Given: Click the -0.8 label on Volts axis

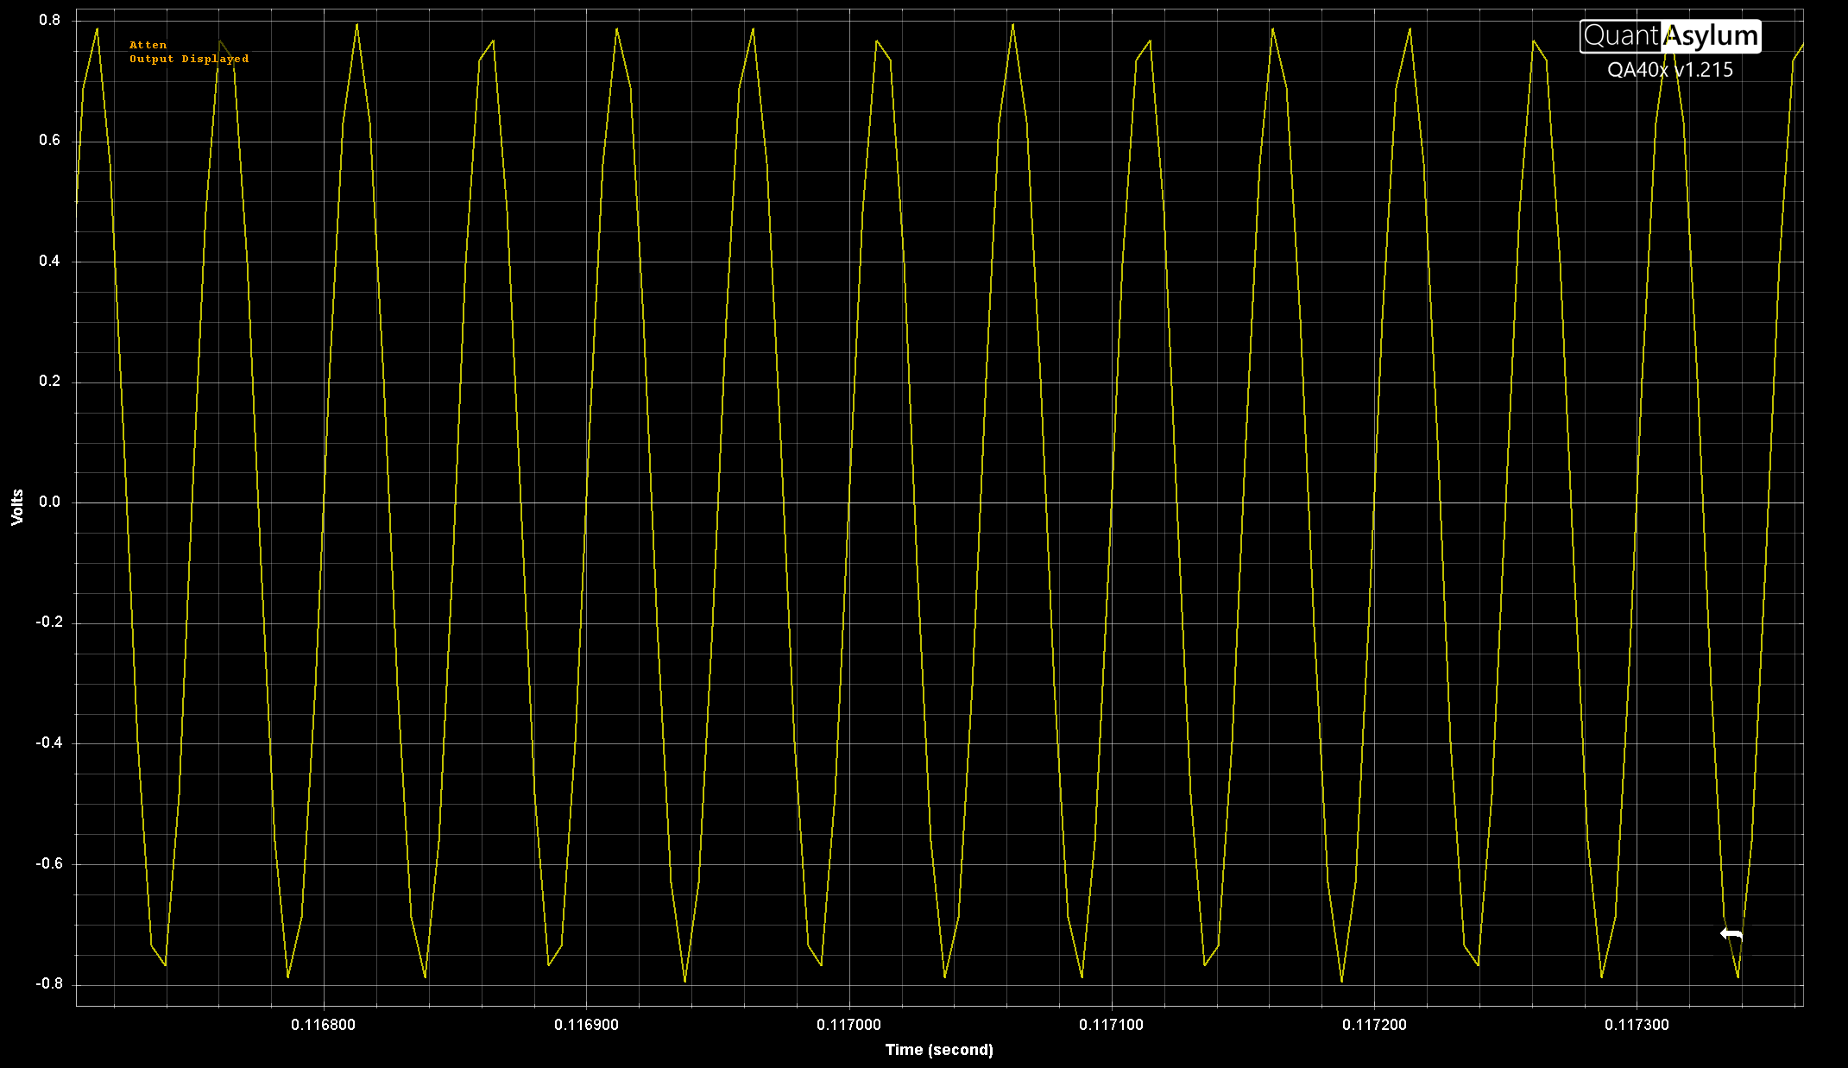Looking at the screenshot, I should click(x=48, y=983).
